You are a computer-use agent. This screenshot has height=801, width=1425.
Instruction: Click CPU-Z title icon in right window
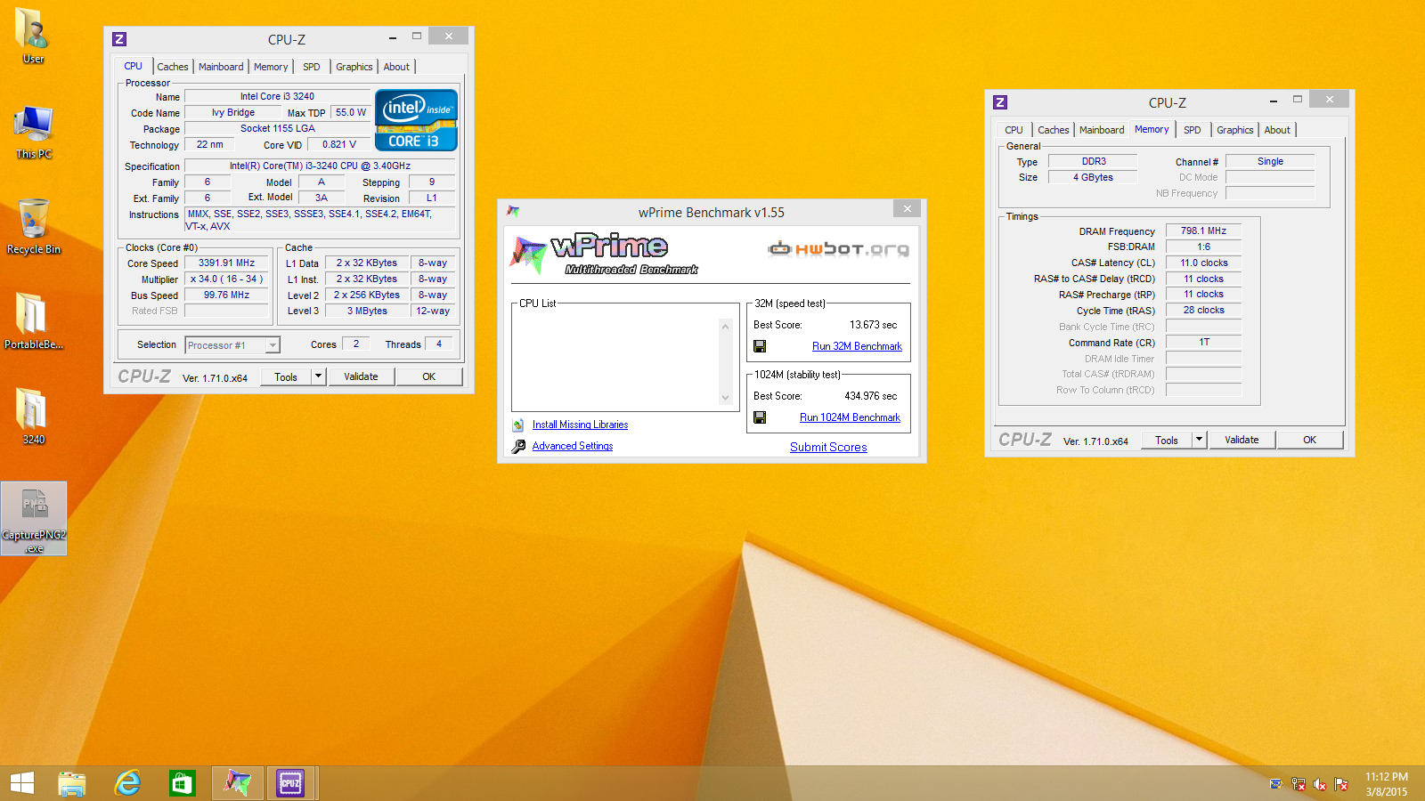1000,102
